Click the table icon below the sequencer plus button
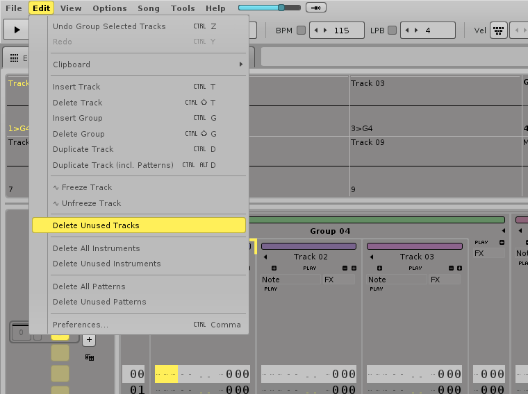This screenshot has width=528, height=394. click(x=90, y=357)
